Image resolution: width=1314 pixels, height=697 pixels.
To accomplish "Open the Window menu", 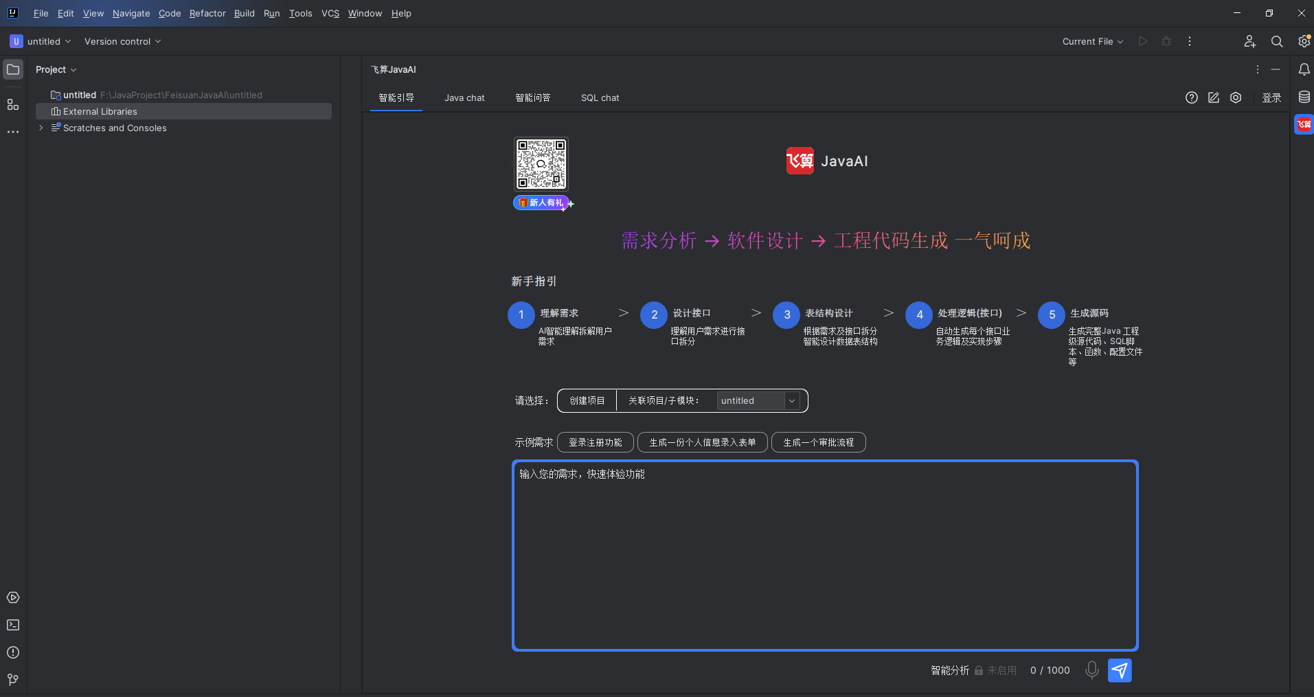I will click(365, 13).
